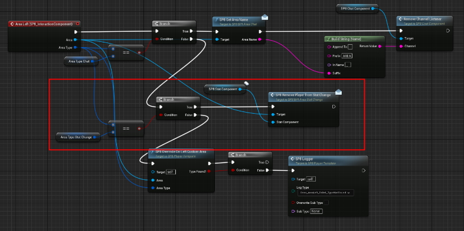This screenshot has width=464, height=231.
Task: Click the Target pin on Remove Channel Listener
Action: [x=401, y=38]
